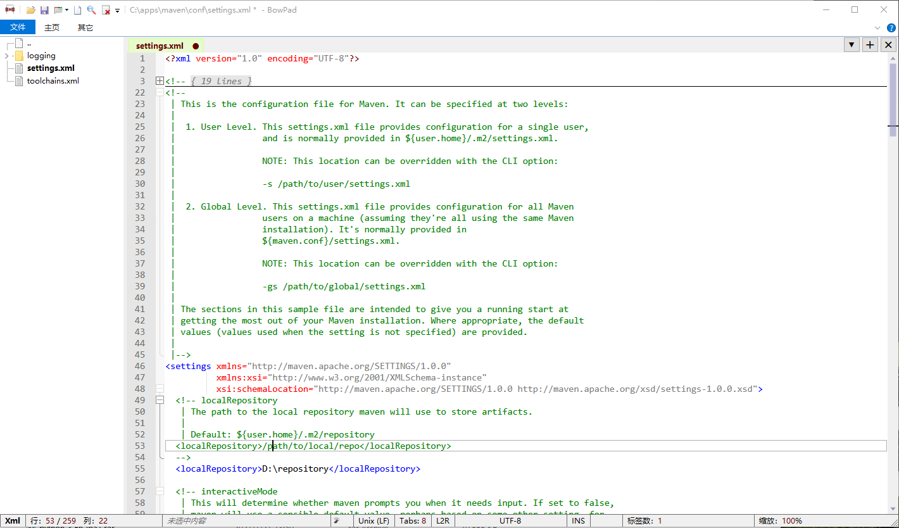This screenshot has height=528, width=899.
Task: Click the blue Help question mark icon
Action: coord(891,28)
